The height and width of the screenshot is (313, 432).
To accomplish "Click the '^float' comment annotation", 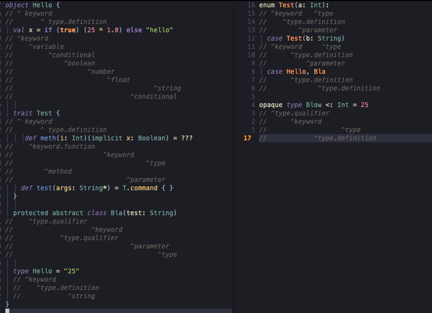I will [x=119, y=80].
